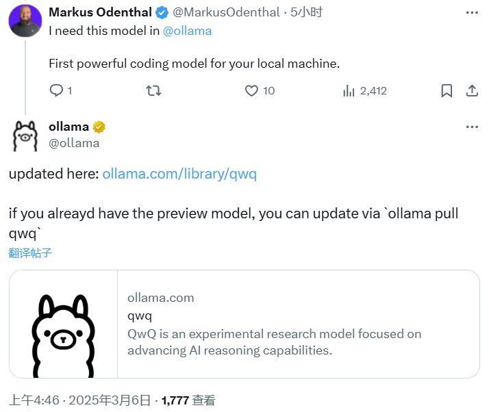Follow the ollama.com/library/qwq link
The width and height of the screenshot is (489, 412).
coord(179,174)
